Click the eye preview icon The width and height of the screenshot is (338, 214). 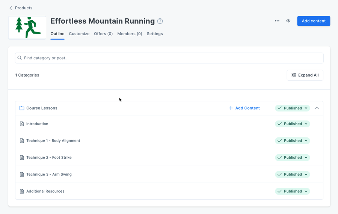coord(288,21)
